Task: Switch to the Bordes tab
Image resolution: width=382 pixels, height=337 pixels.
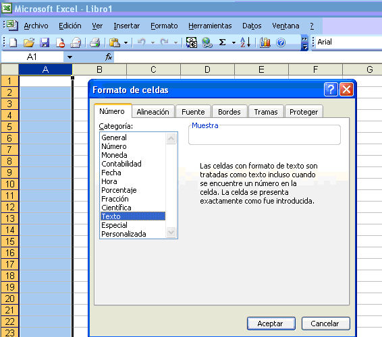Action: click(229, 112)
